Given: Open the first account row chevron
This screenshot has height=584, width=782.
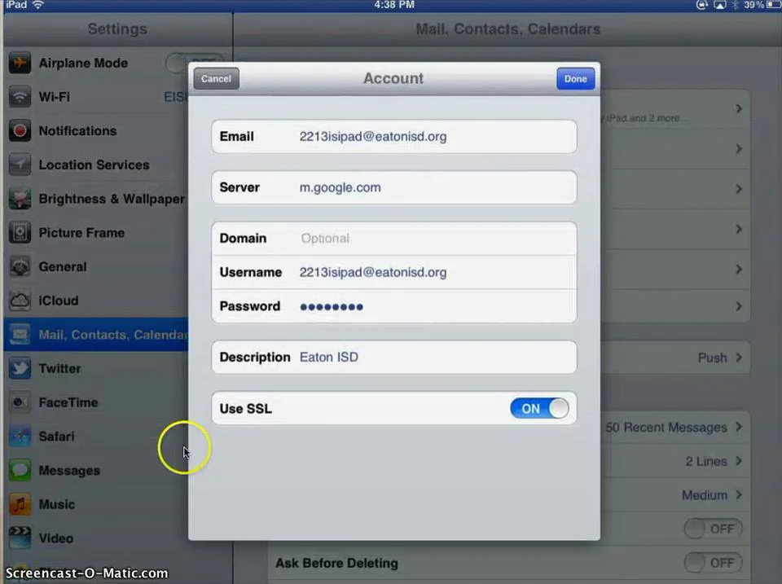Looking at the screenshot, I should point(739,108).
